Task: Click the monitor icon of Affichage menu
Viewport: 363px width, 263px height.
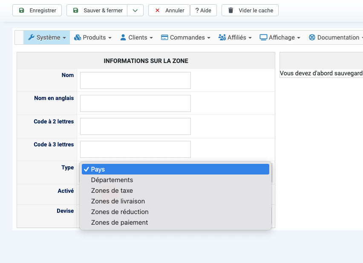Action: (x=263, y=37)
